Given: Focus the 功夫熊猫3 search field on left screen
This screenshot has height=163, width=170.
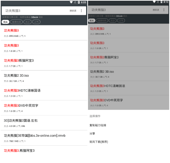Looking at the screenshot, I should point(44,11).
